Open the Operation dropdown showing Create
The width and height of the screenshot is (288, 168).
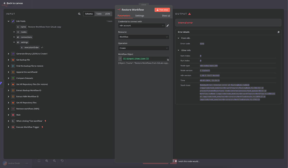143,48
